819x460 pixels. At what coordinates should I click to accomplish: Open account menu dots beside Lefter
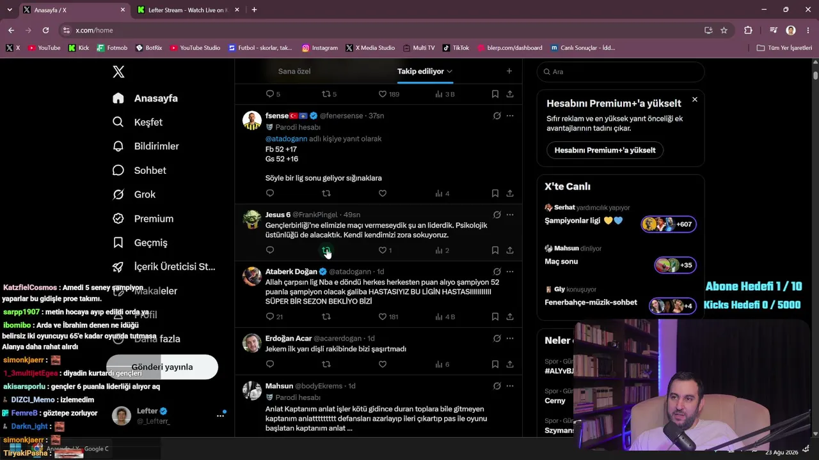220,415
